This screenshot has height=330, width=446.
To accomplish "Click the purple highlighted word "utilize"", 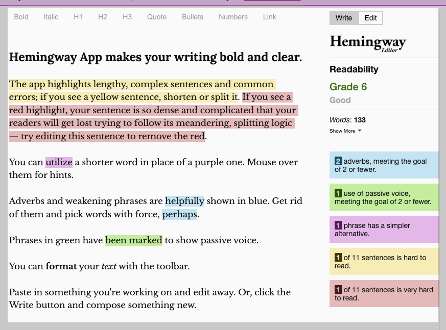I will (59, 162).
